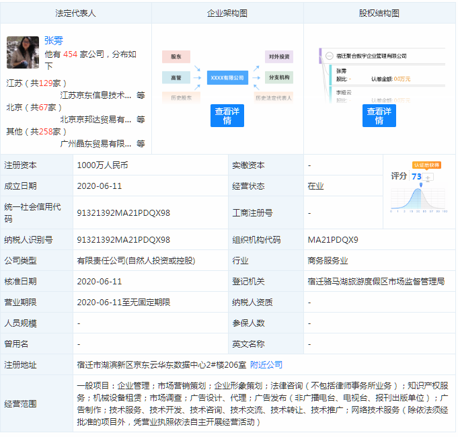This screenshot has height=437, width=458.
Task: Click shareholder 张秀 in equity diagram
Action: (x=342, y=71)
